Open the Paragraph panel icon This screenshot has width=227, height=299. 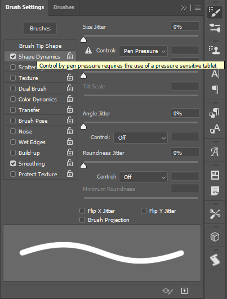pos(215,90)
